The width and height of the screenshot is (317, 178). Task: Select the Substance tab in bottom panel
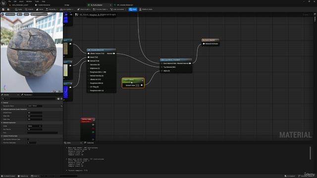(89, 143)
